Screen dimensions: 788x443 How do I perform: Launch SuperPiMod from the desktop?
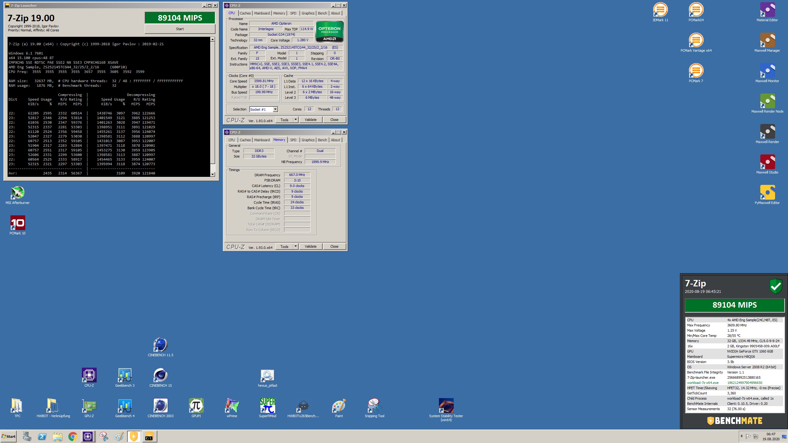click(x=267, y=408)
